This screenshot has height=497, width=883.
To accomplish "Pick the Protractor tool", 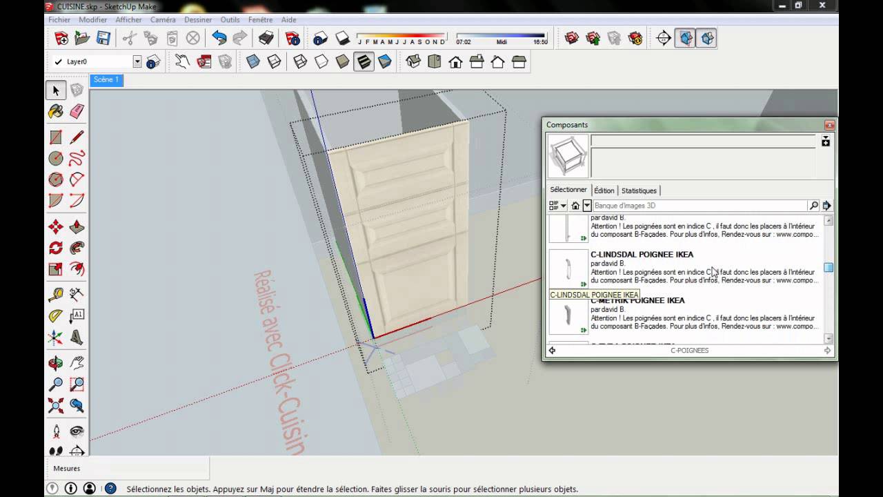I will 56,316.
